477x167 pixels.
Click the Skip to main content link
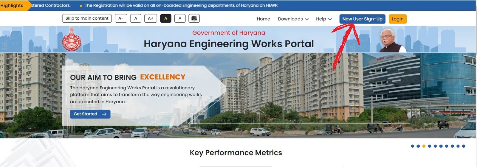(x=87, y=18)
